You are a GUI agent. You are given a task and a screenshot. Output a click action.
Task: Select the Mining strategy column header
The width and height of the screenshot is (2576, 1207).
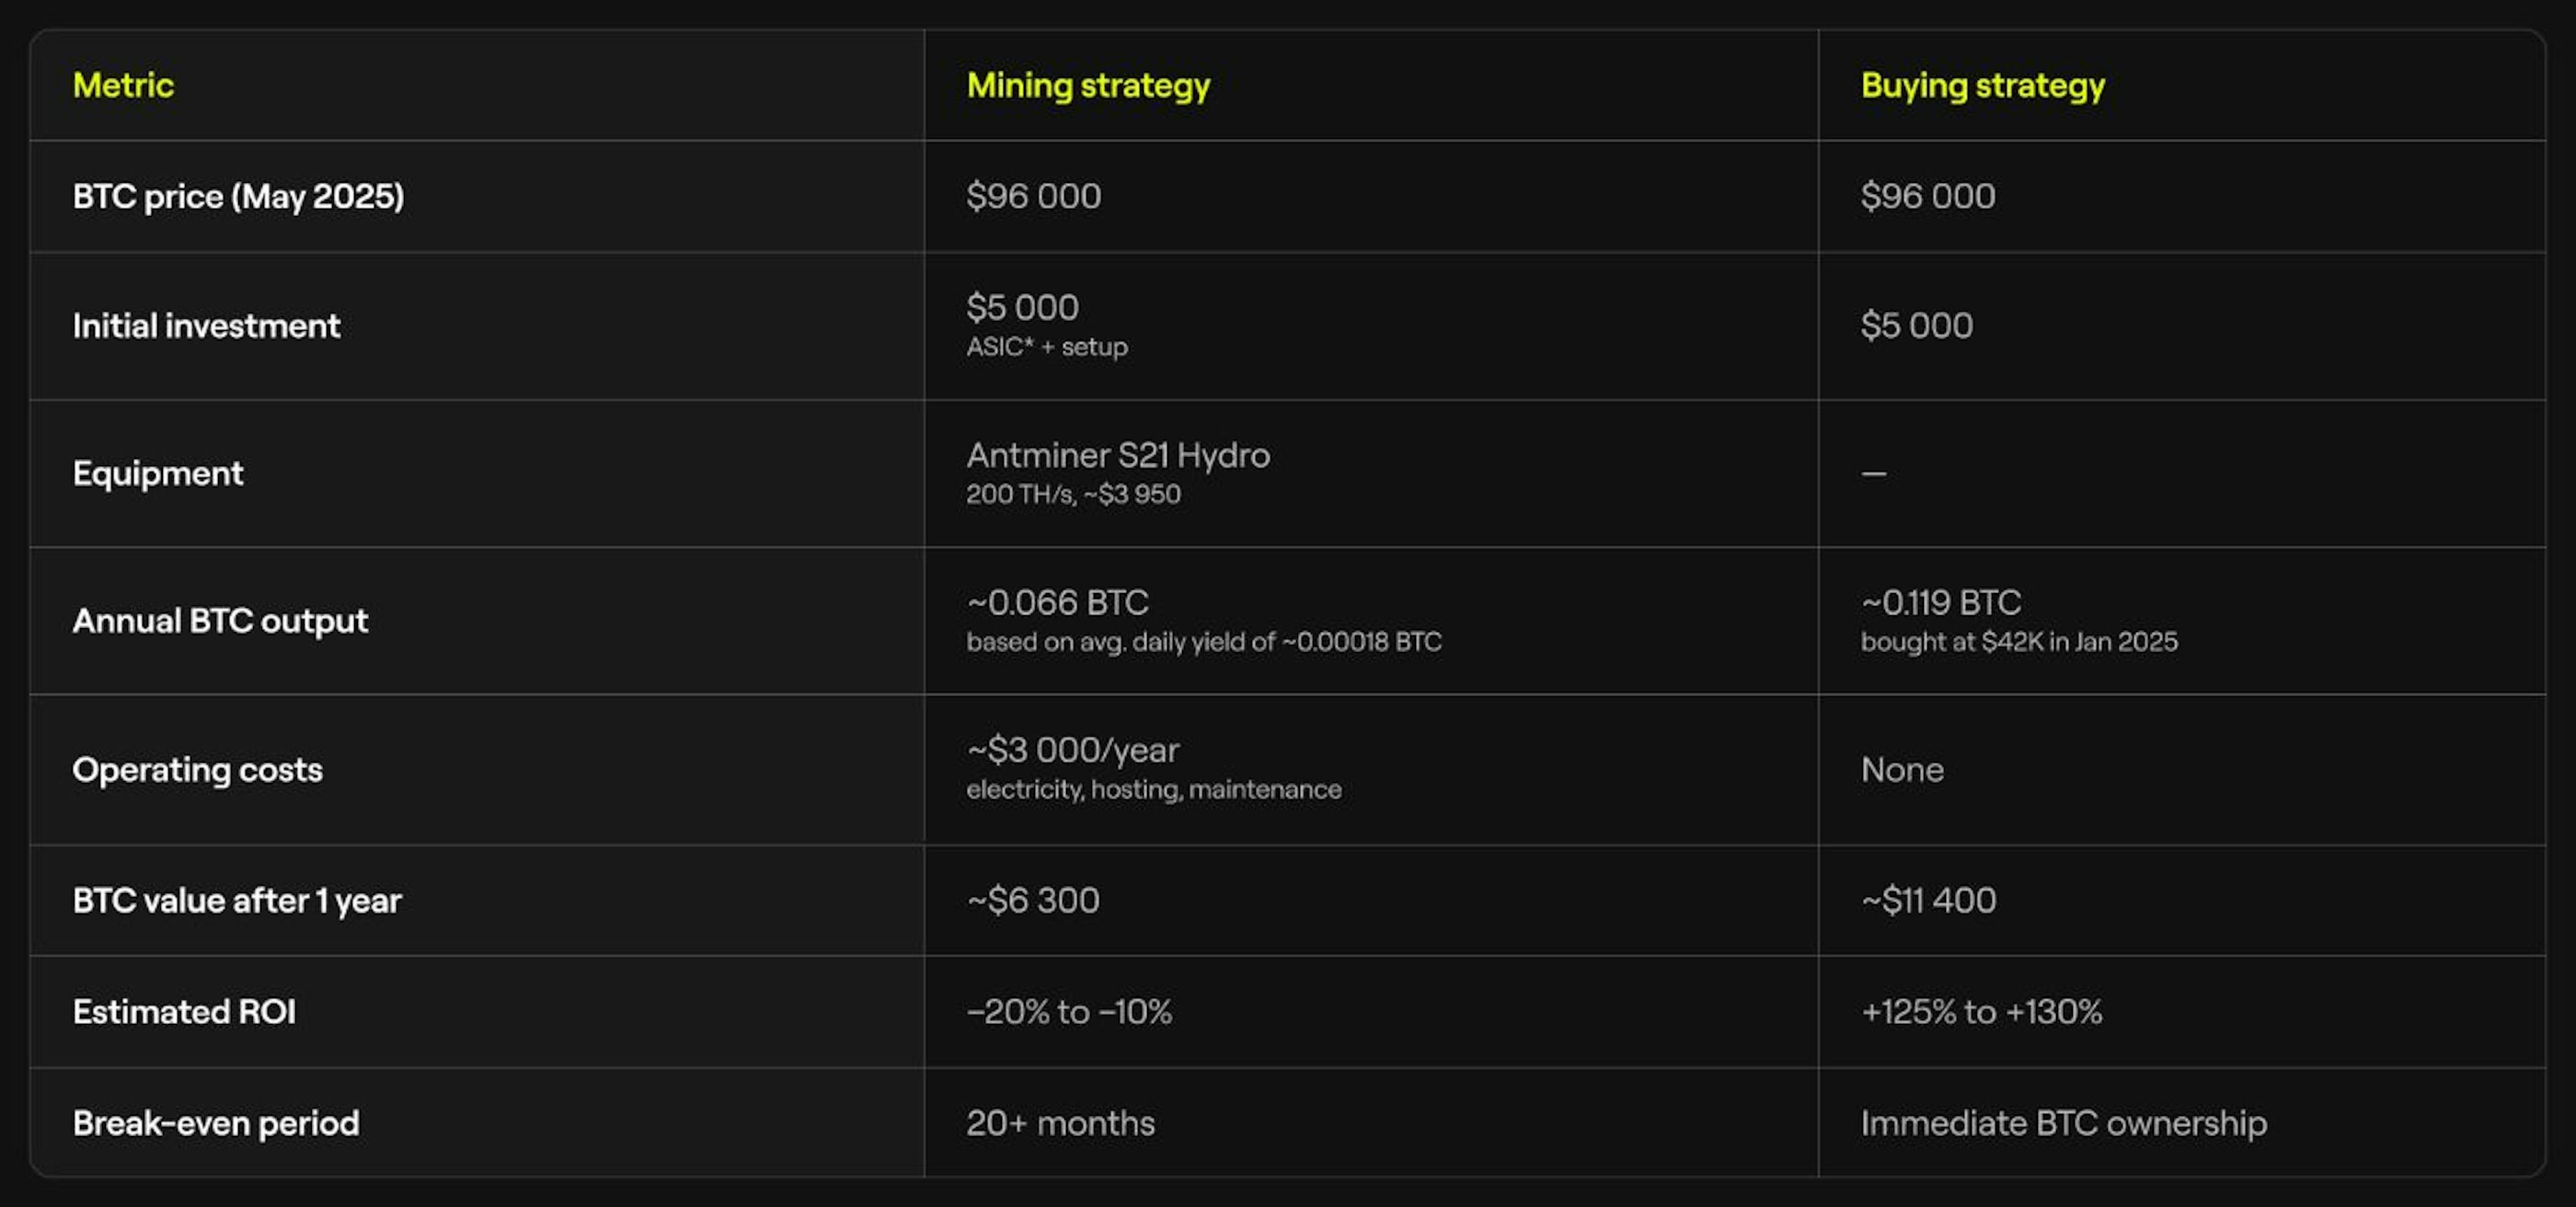coord(1088,86)
